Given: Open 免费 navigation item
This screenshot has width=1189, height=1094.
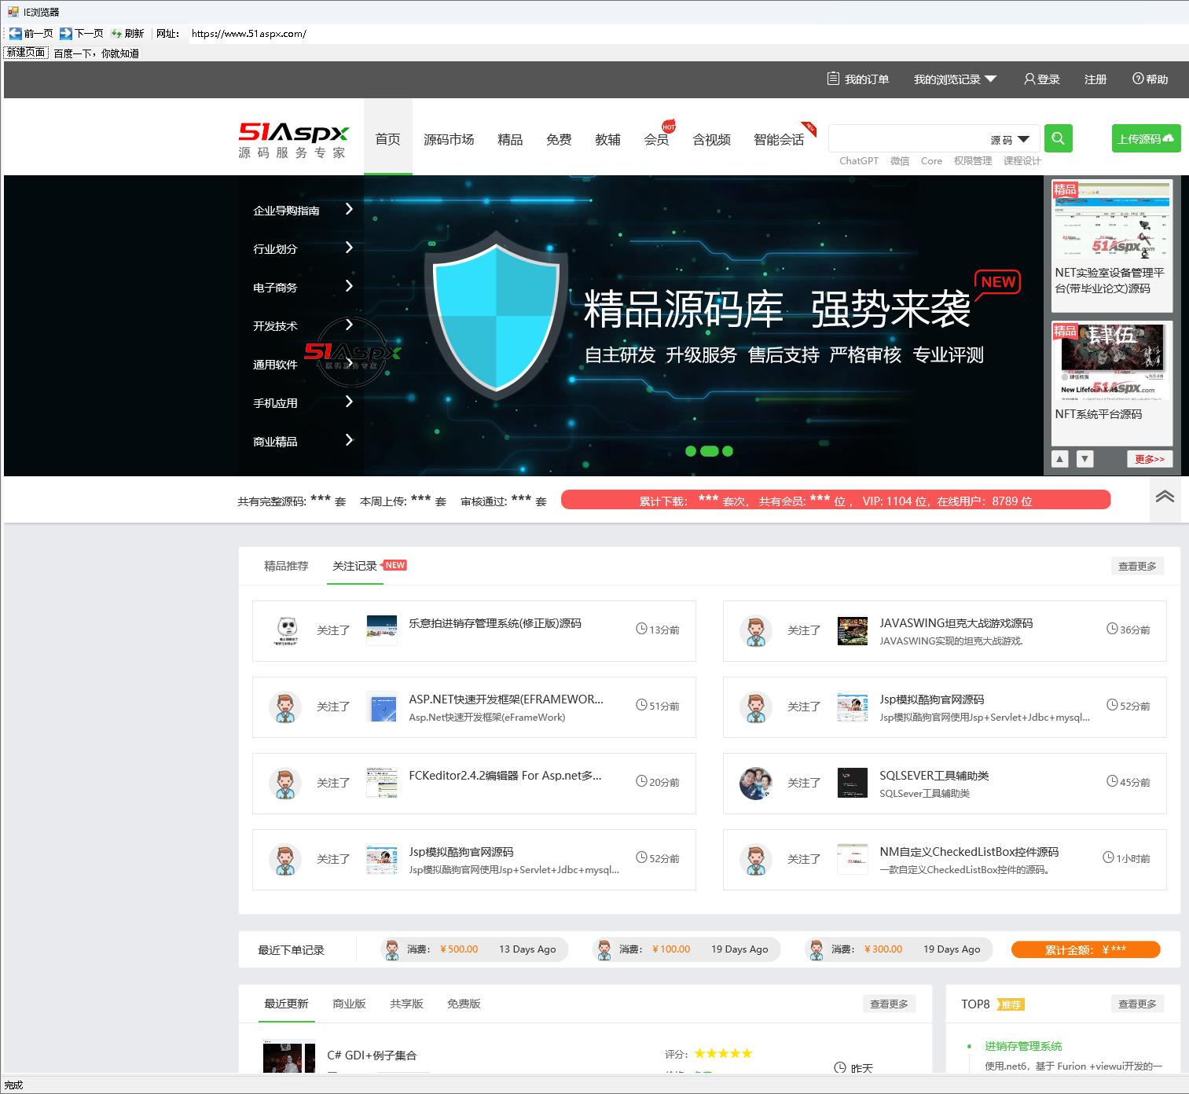Looking at the screenshot, I should click(559, 139).
